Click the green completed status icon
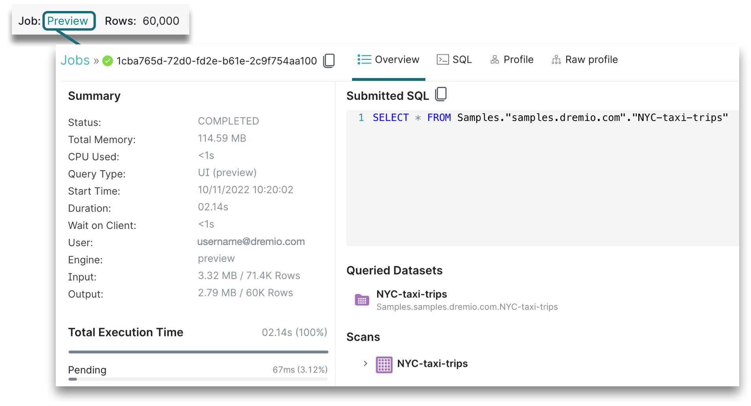Image resolution: width=751 pixels, height=406 pixels. click(107, 61)
